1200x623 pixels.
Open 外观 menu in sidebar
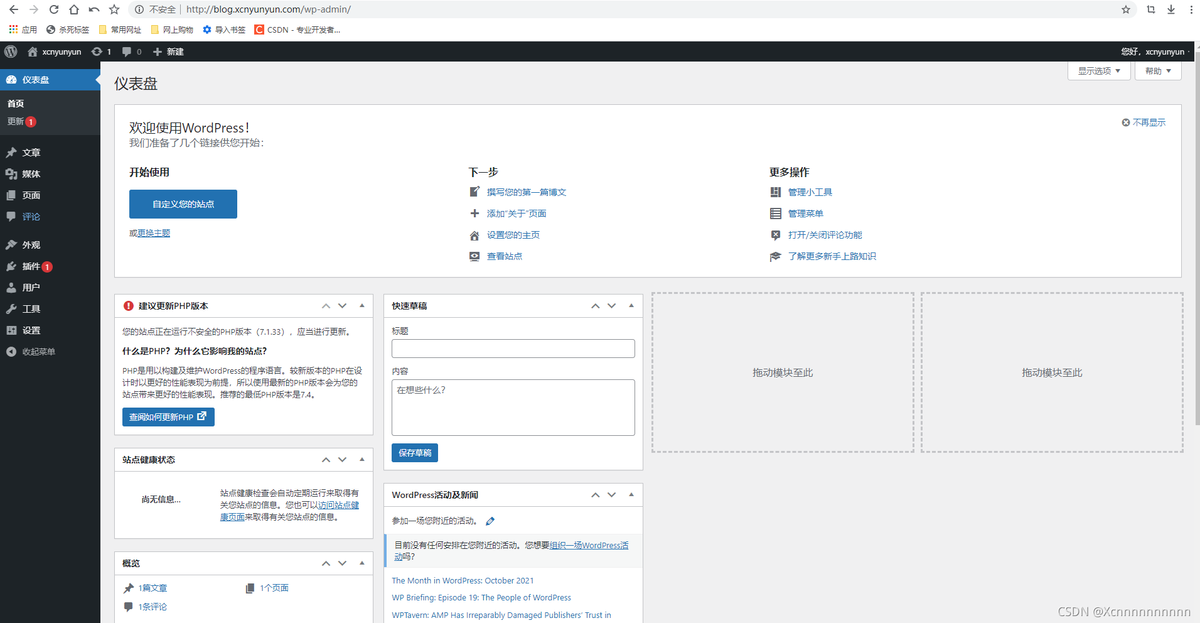pyautogui.click(x=50, y=245)
